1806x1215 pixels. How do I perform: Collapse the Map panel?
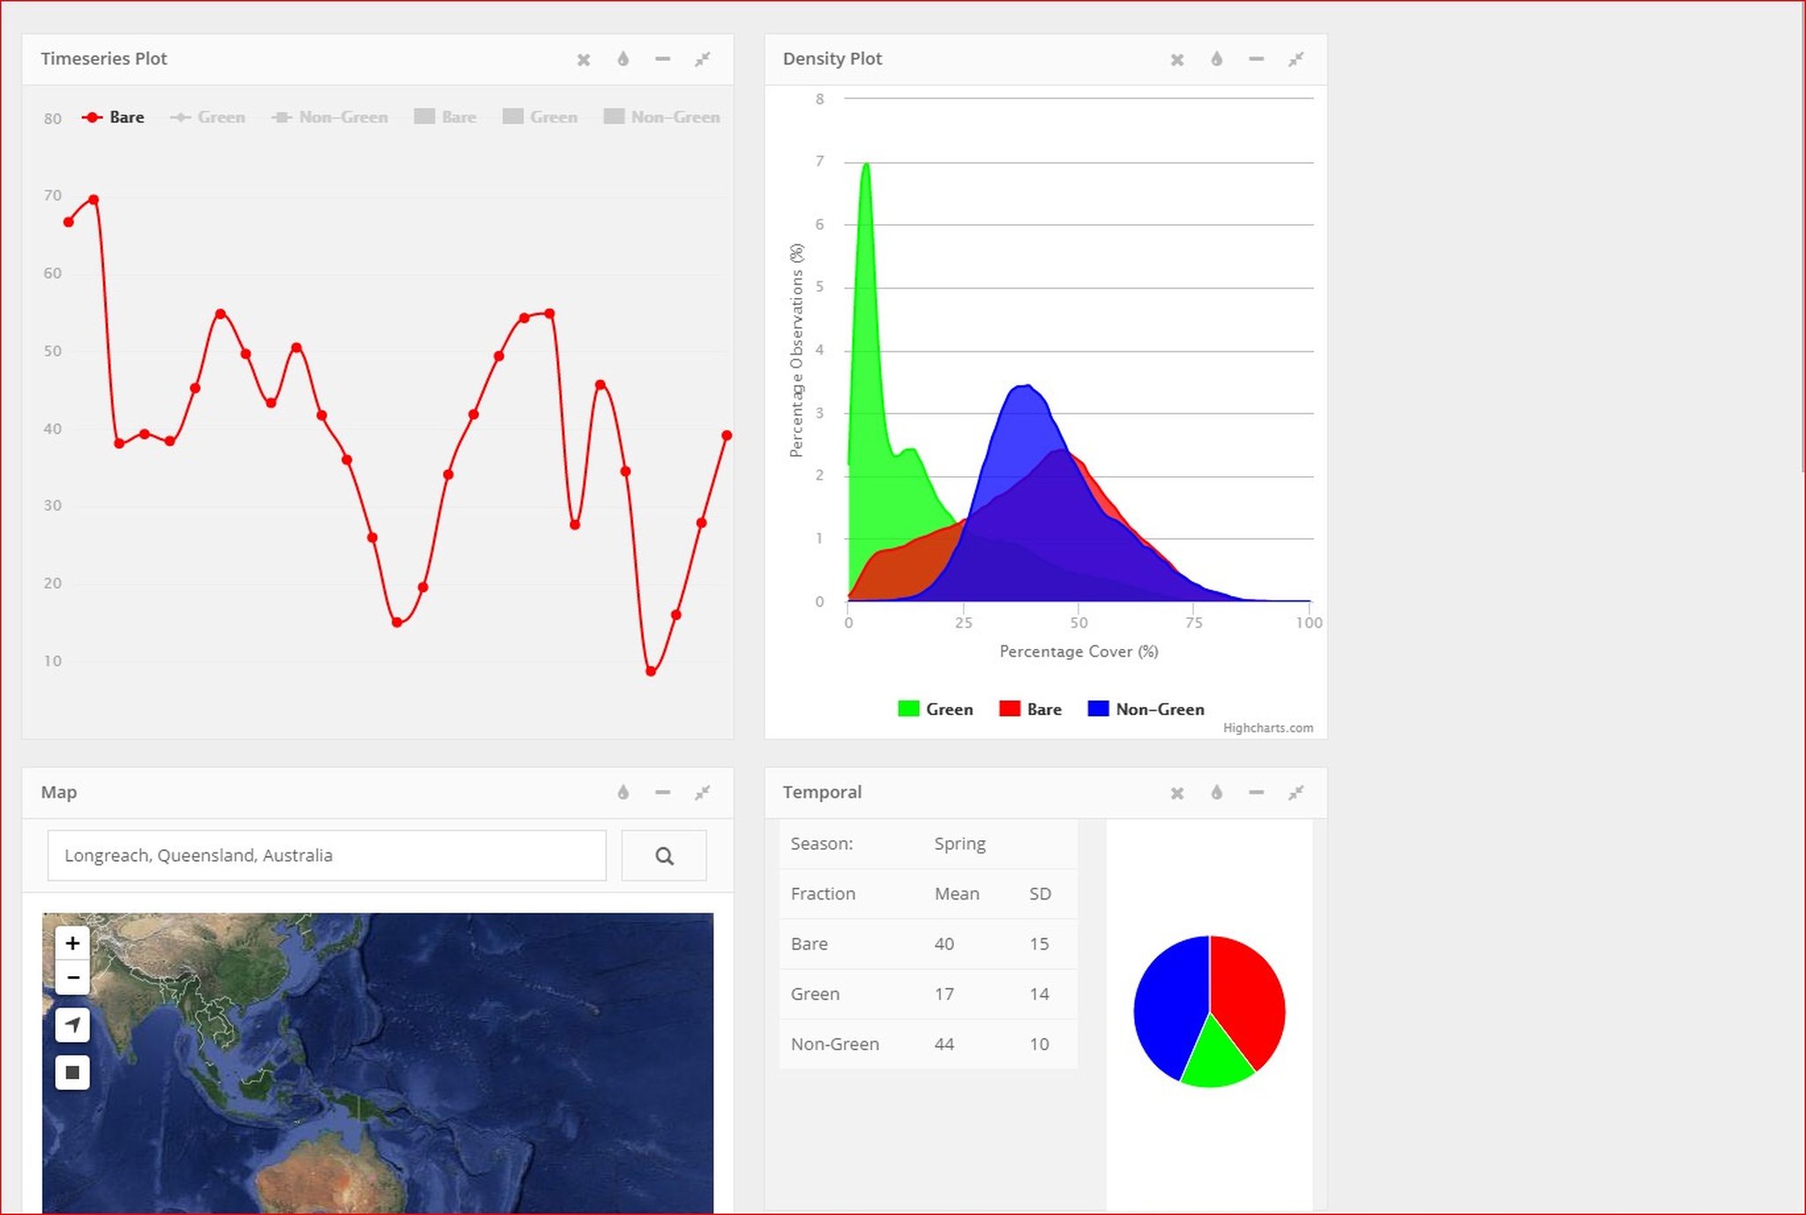pyautogui.click(x=662, y=793)
